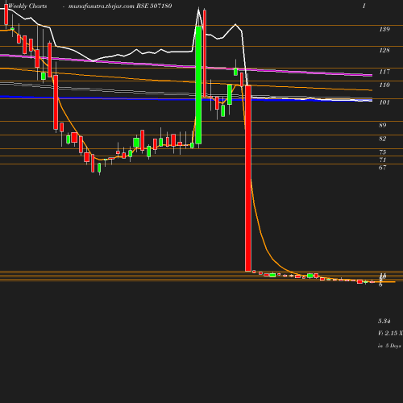
Task: Select the 139 price level label
Action: click(384, 29)
